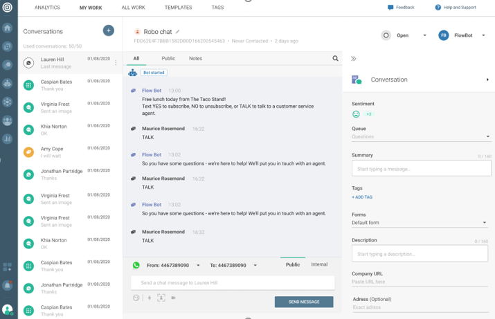Click the Add Tag link
This screenshot has width=495, height=319.
(x=362, y=197)
